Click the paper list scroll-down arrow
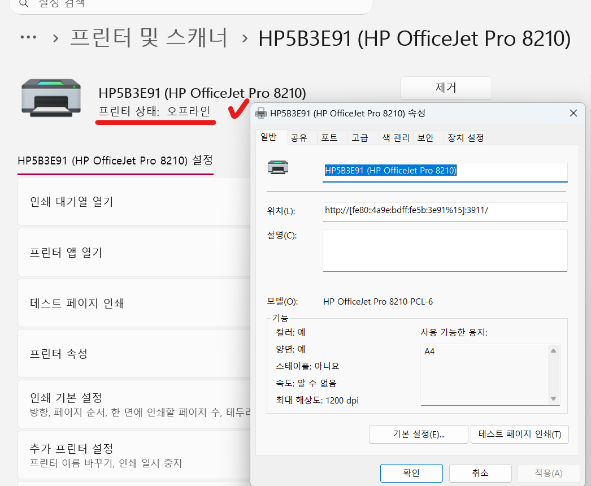591x486 pixels. click(x=553, y=398)
